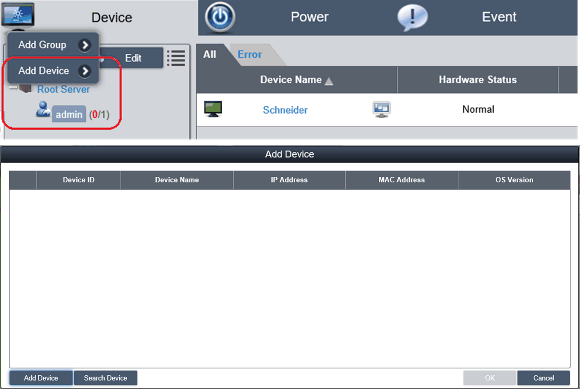Click the admin user icon

coord(43,109)
